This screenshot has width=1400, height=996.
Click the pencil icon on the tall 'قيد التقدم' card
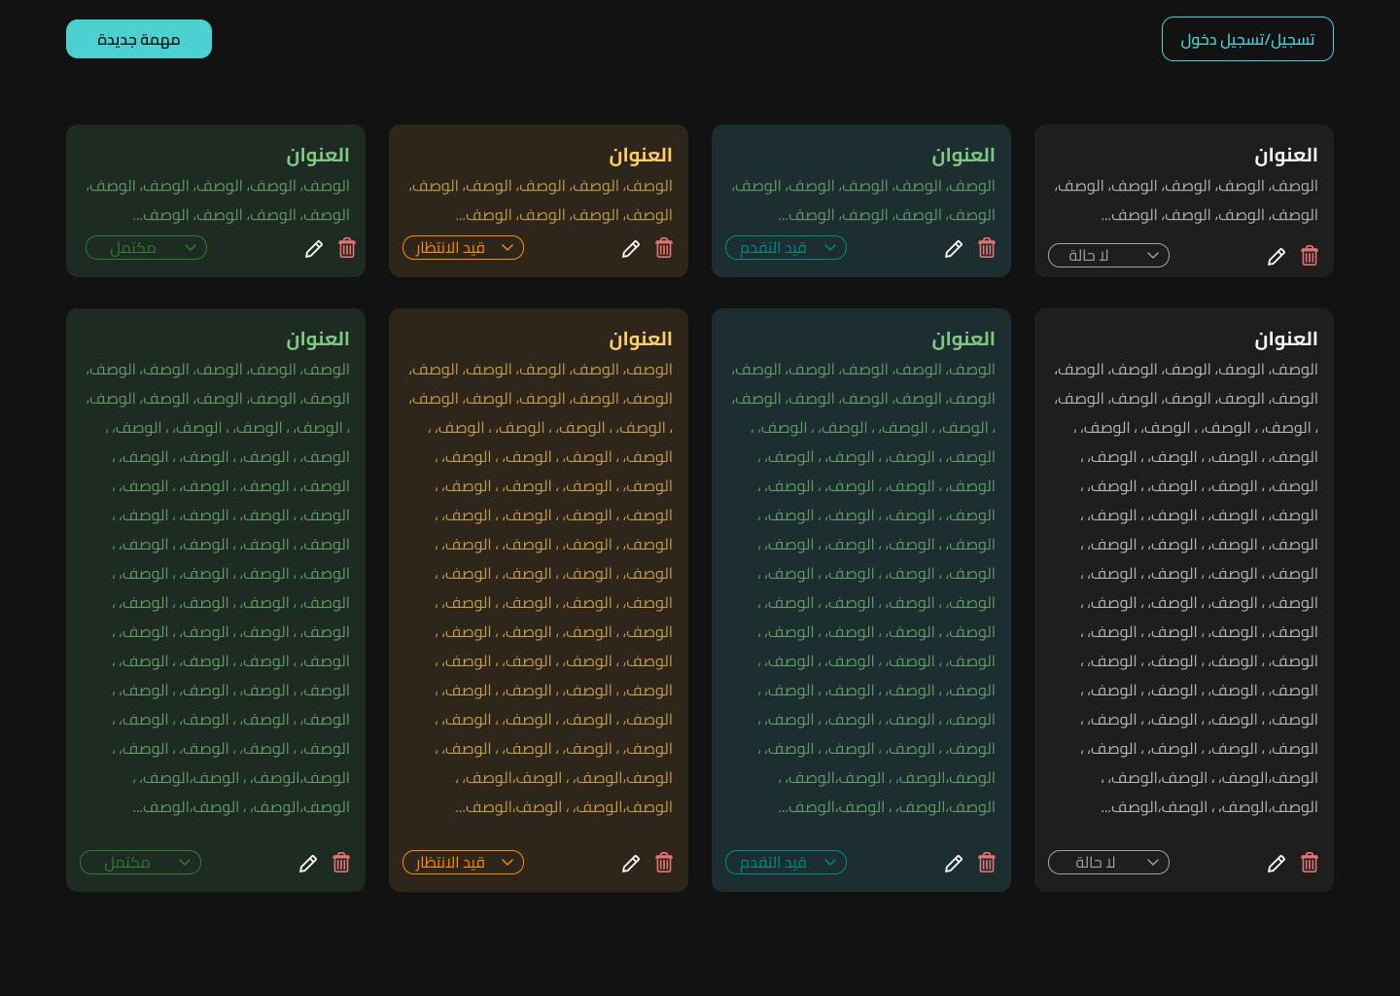coord(954,864)
